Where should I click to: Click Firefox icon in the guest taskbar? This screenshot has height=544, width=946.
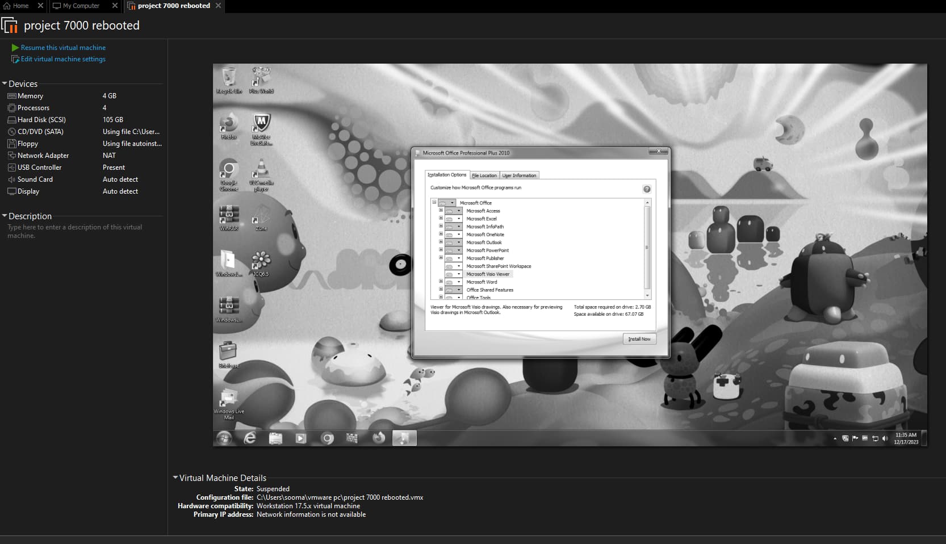[378, 438]
